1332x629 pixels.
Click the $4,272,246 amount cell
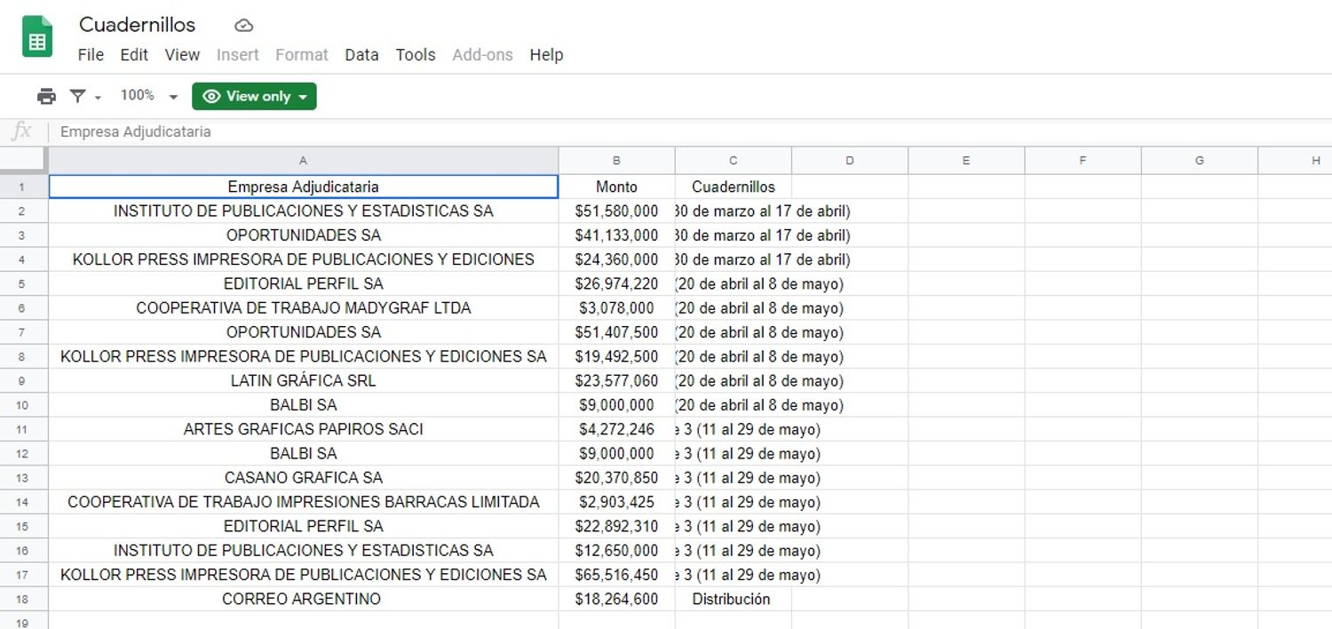click(616, 429)
